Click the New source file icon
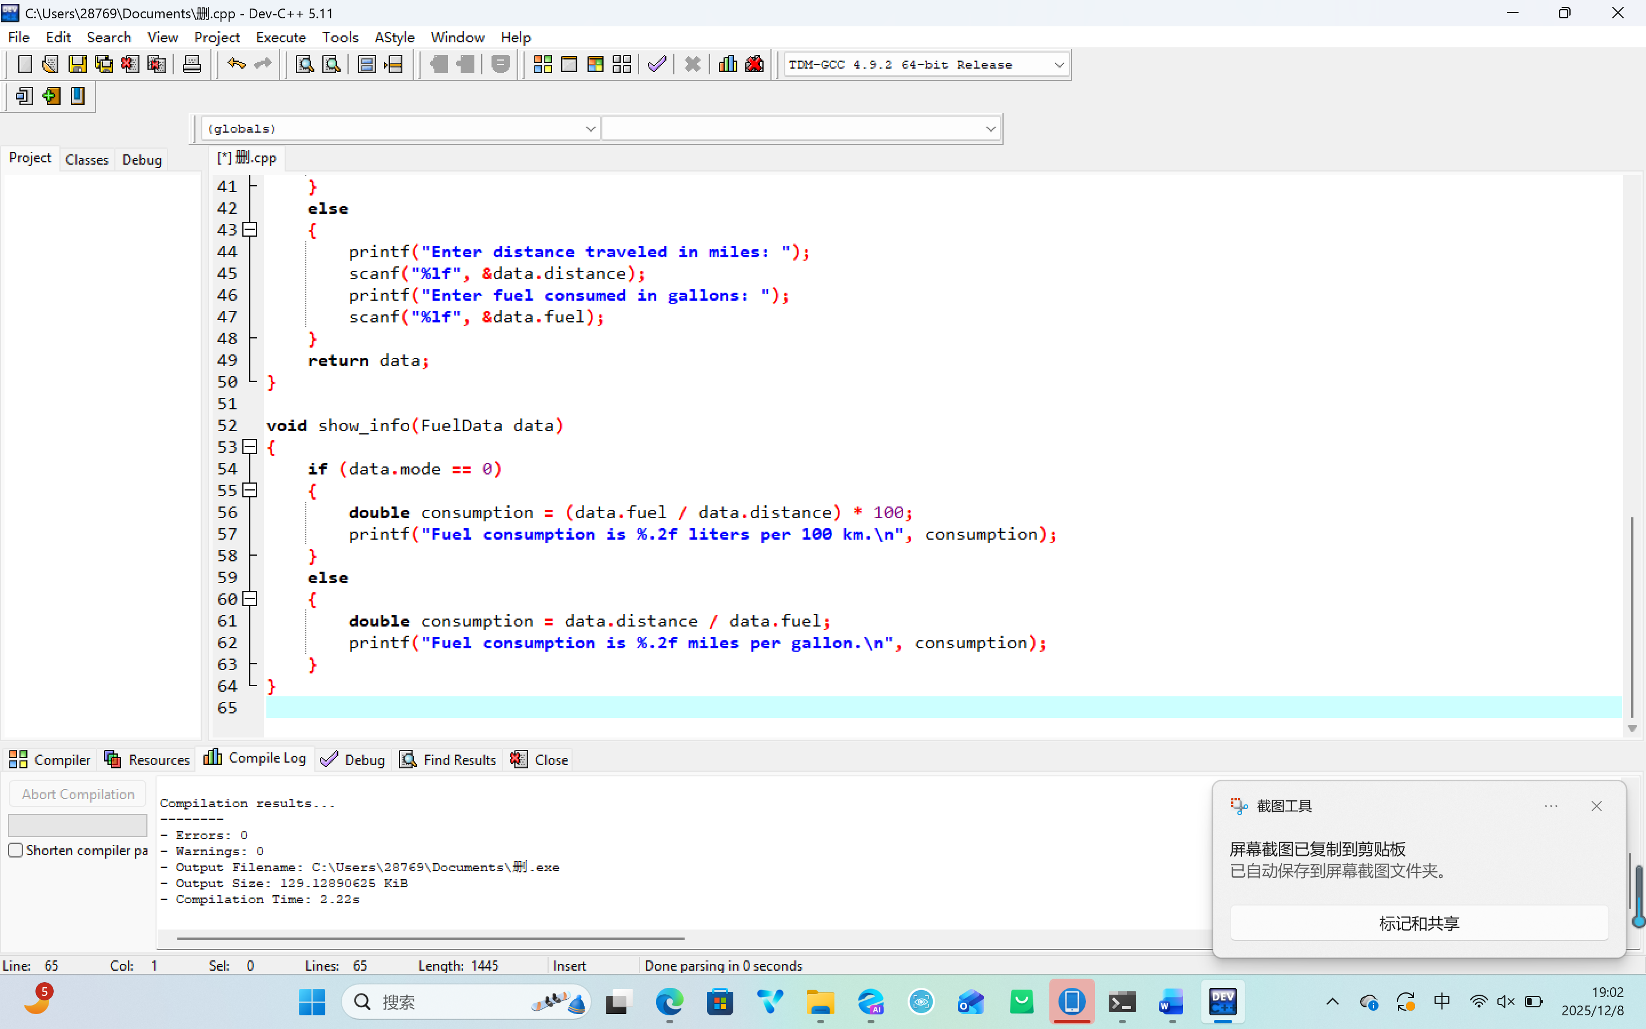1646x1029 pixels. pos(25,65)
